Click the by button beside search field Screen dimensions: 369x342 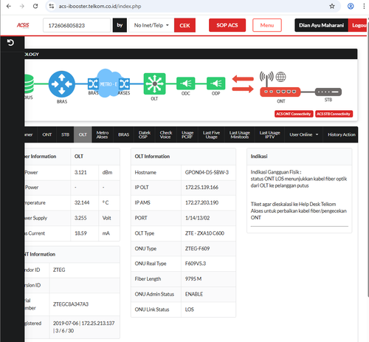tap(120, 25)
